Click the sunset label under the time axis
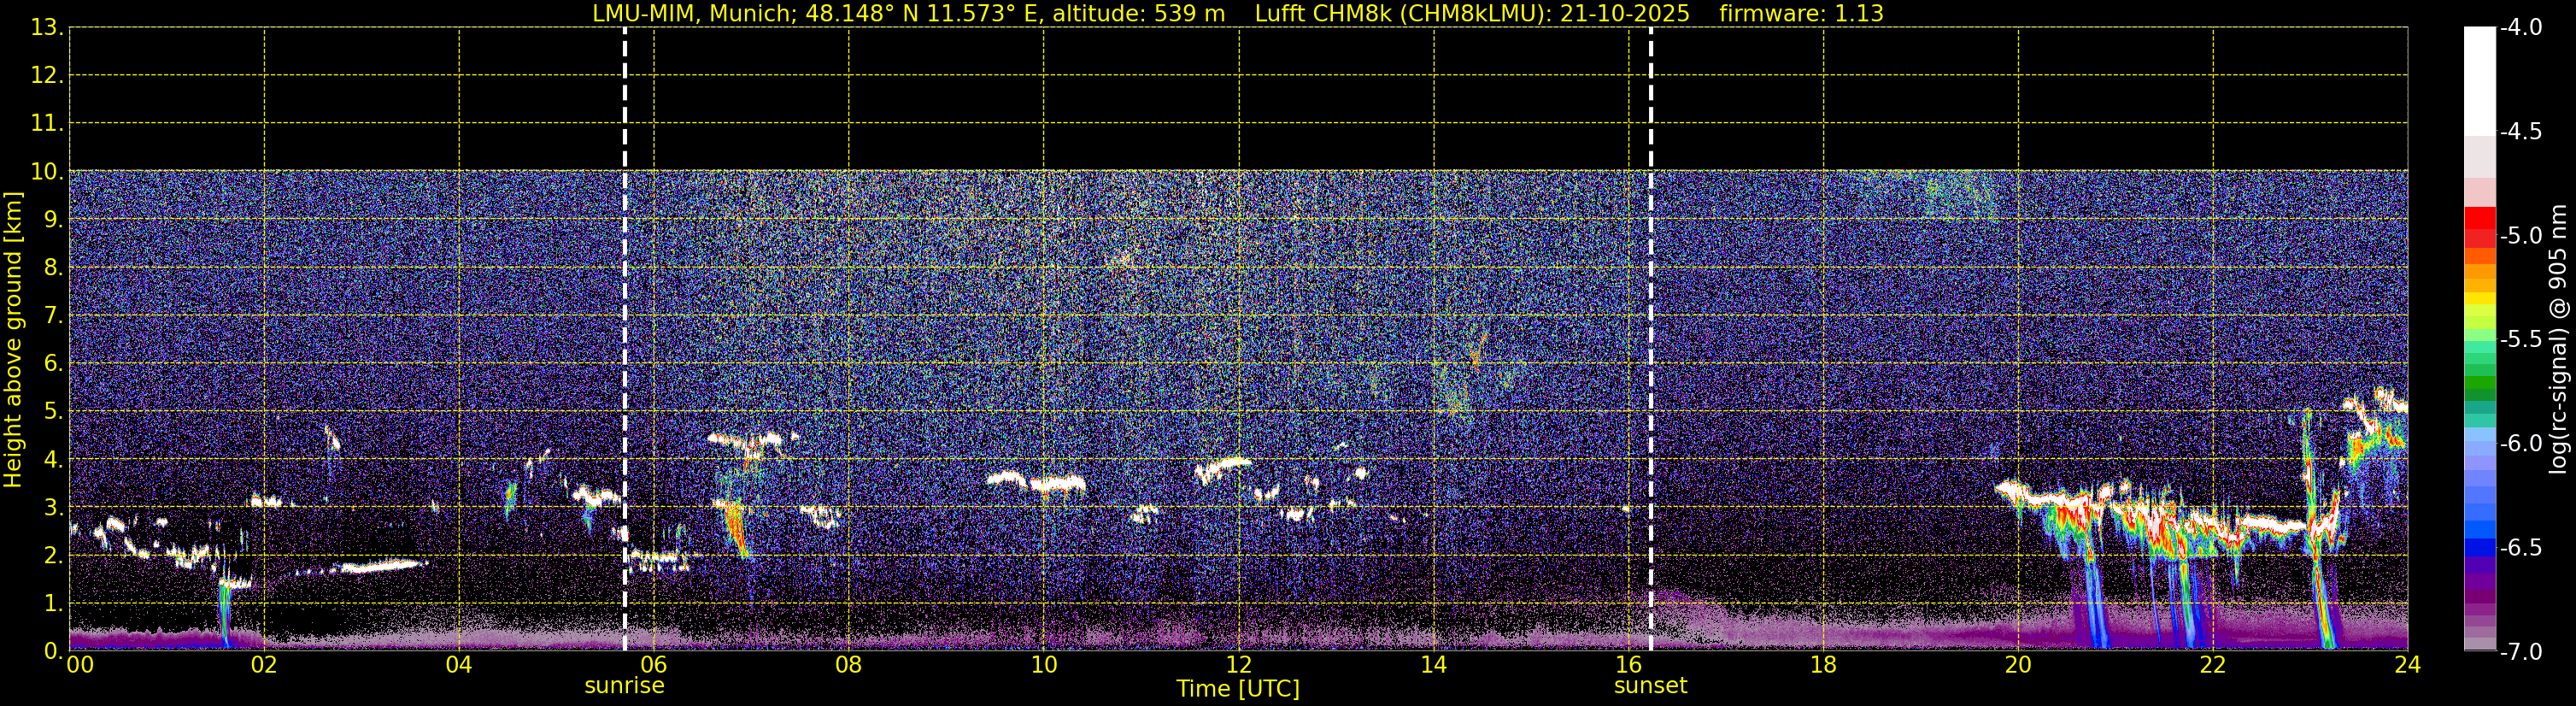This screenshot has width=2576, height=706. coord(1650,686)
